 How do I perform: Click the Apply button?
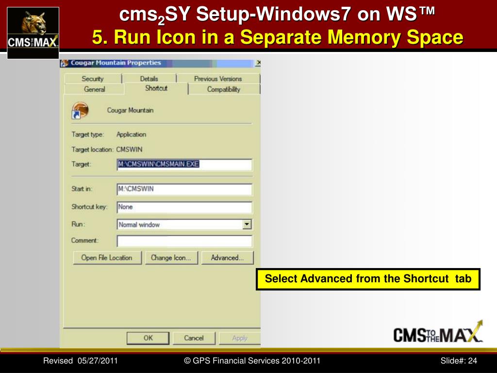point(240,338)
